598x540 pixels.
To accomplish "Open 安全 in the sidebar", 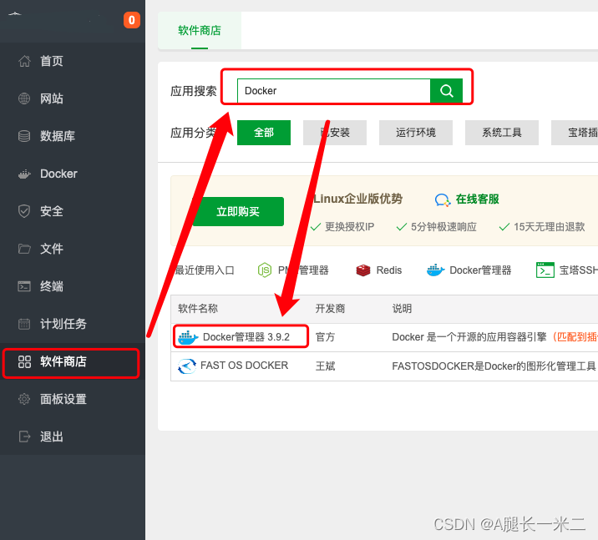I will pos(73,211).
